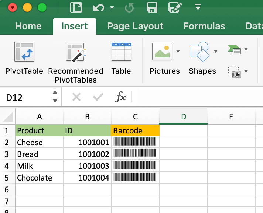Select row 7 header

[x=7, y=201]
